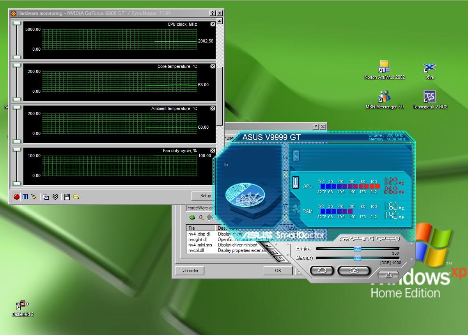Click the double chevron down icon in toolbar
The image size is (468, 335).
click(55, 197)
